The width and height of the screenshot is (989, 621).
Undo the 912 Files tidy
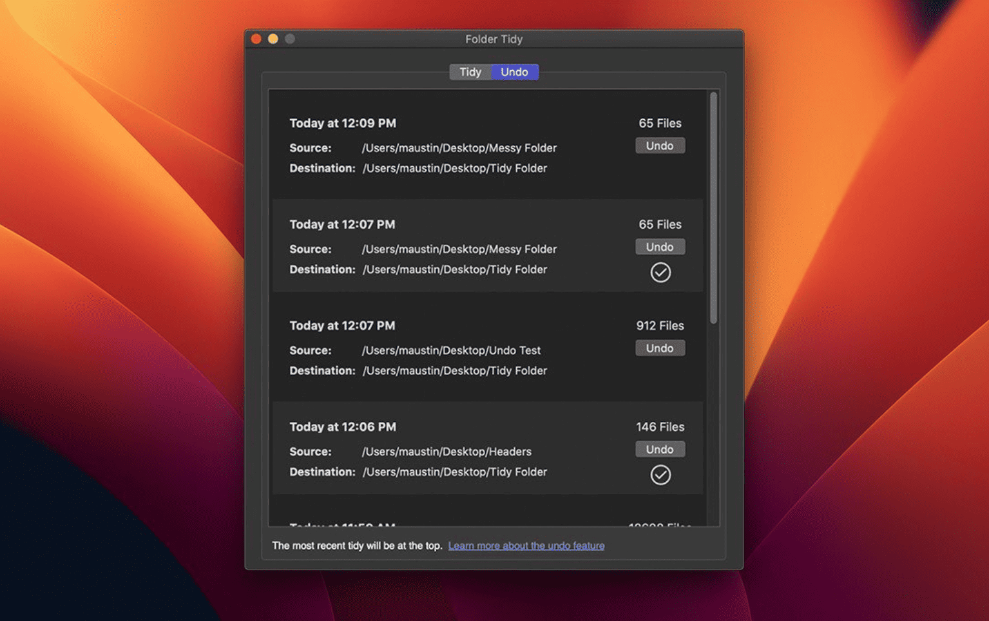660,348
